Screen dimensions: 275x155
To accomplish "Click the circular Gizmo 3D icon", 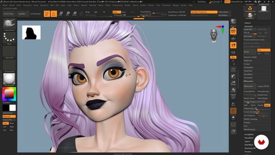I will (x=81, y=14).
